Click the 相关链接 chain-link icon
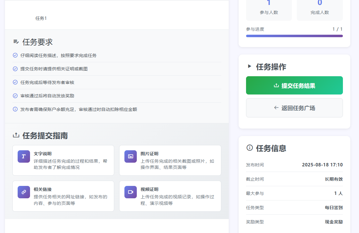The width and height of the screenshot is (359, 233). (x=24, y=192)
